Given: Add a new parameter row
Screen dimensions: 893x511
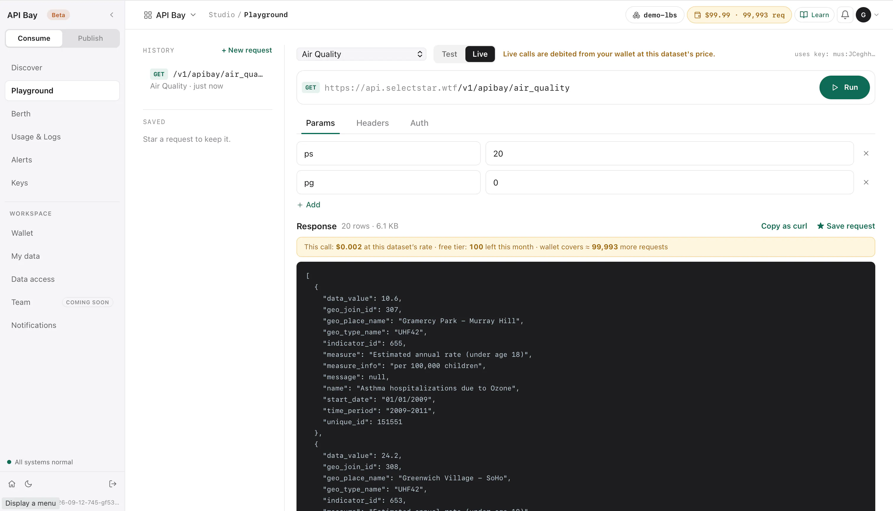Looking at the screenshot, I should coord(309,205).
